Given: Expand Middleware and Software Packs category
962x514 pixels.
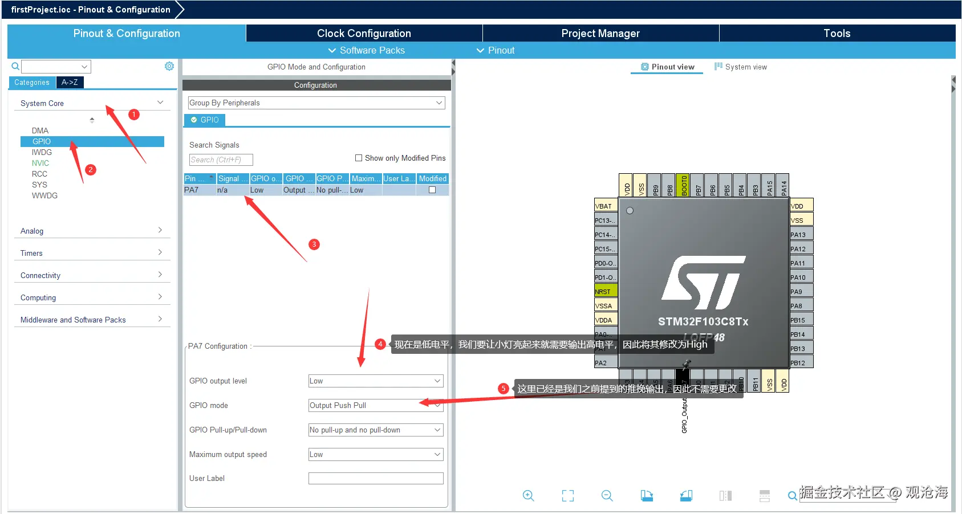Looking at the screenshot, I should [92, 319].
